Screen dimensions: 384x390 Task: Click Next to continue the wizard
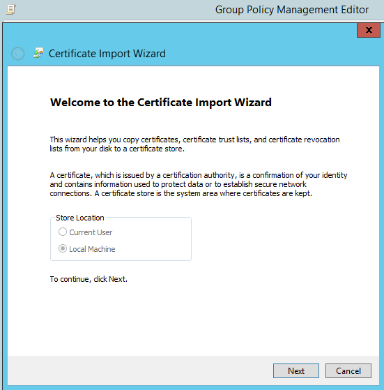296,371
